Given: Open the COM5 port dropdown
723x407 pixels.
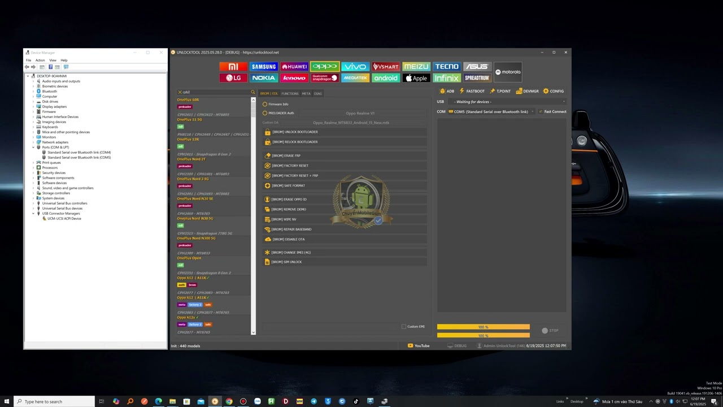Looking at the screenshot, I should pos(491,111).
